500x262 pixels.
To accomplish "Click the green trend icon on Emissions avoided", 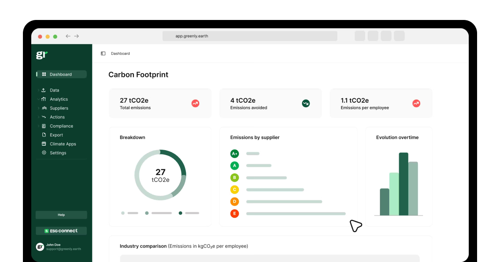I will [306, 104].
